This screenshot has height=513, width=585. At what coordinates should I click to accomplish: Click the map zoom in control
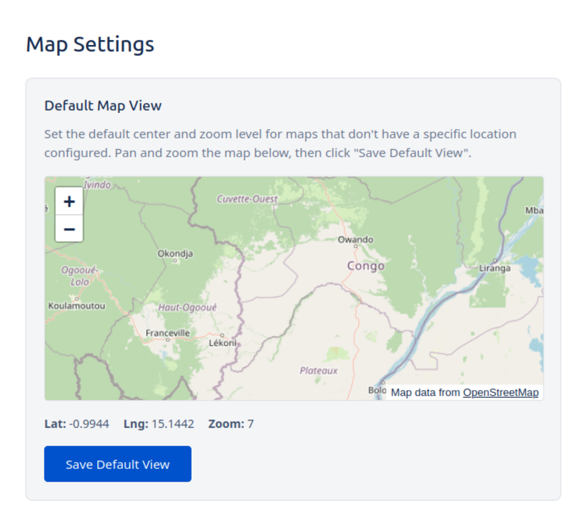tap(69, 200)
